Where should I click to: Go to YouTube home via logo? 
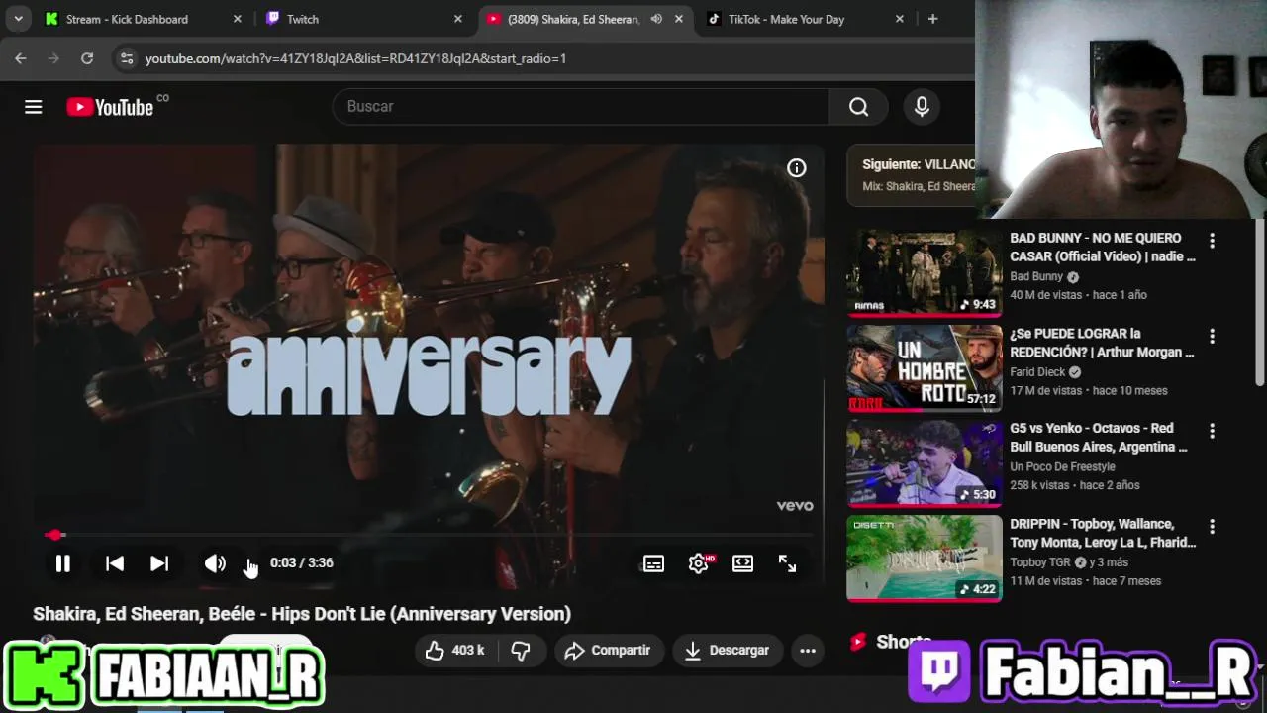pyautogui.click(x=110, y=107)
